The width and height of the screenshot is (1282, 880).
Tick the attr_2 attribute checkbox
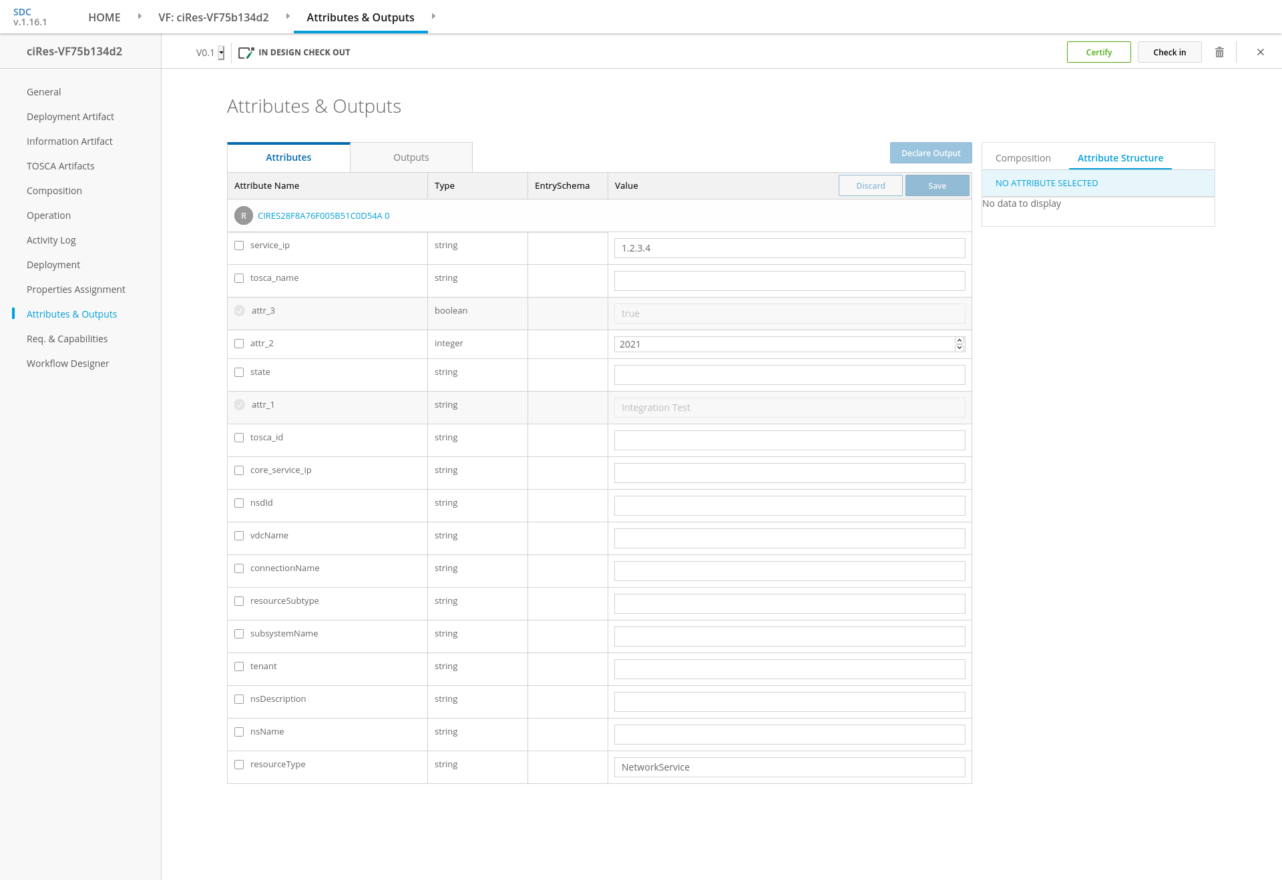click(239, 344)
